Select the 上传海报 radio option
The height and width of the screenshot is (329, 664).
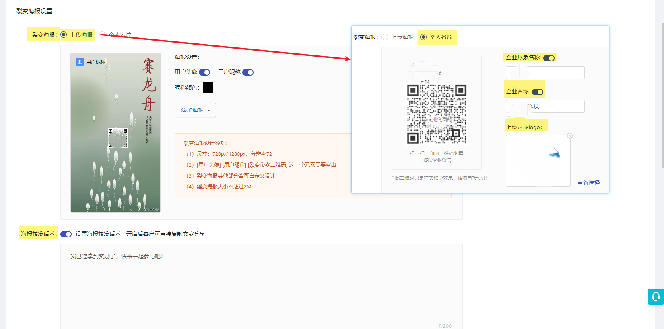[64, 35]
